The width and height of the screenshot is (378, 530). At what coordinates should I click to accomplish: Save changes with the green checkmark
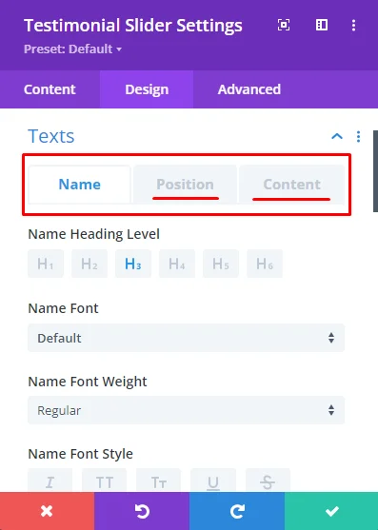[331, 511]
